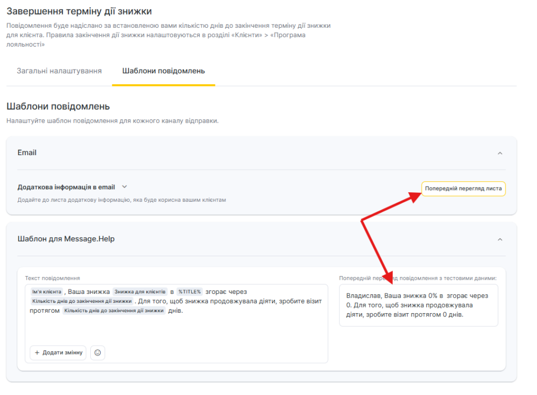Open the emoji picker smiley icon
The image size is (537, 395).
coord(98,353)
